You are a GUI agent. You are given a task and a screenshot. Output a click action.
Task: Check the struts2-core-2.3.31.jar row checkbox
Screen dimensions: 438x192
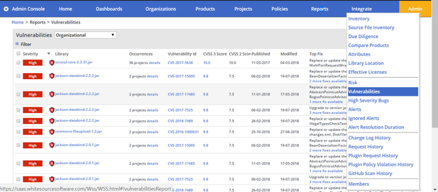point(18,63)
